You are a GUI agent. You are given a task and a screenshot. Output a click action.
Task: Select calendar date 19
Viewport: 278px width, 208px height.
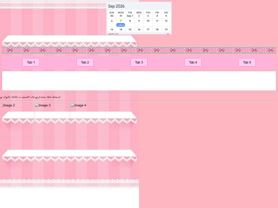pyautogui.click(x=166, y=30)
